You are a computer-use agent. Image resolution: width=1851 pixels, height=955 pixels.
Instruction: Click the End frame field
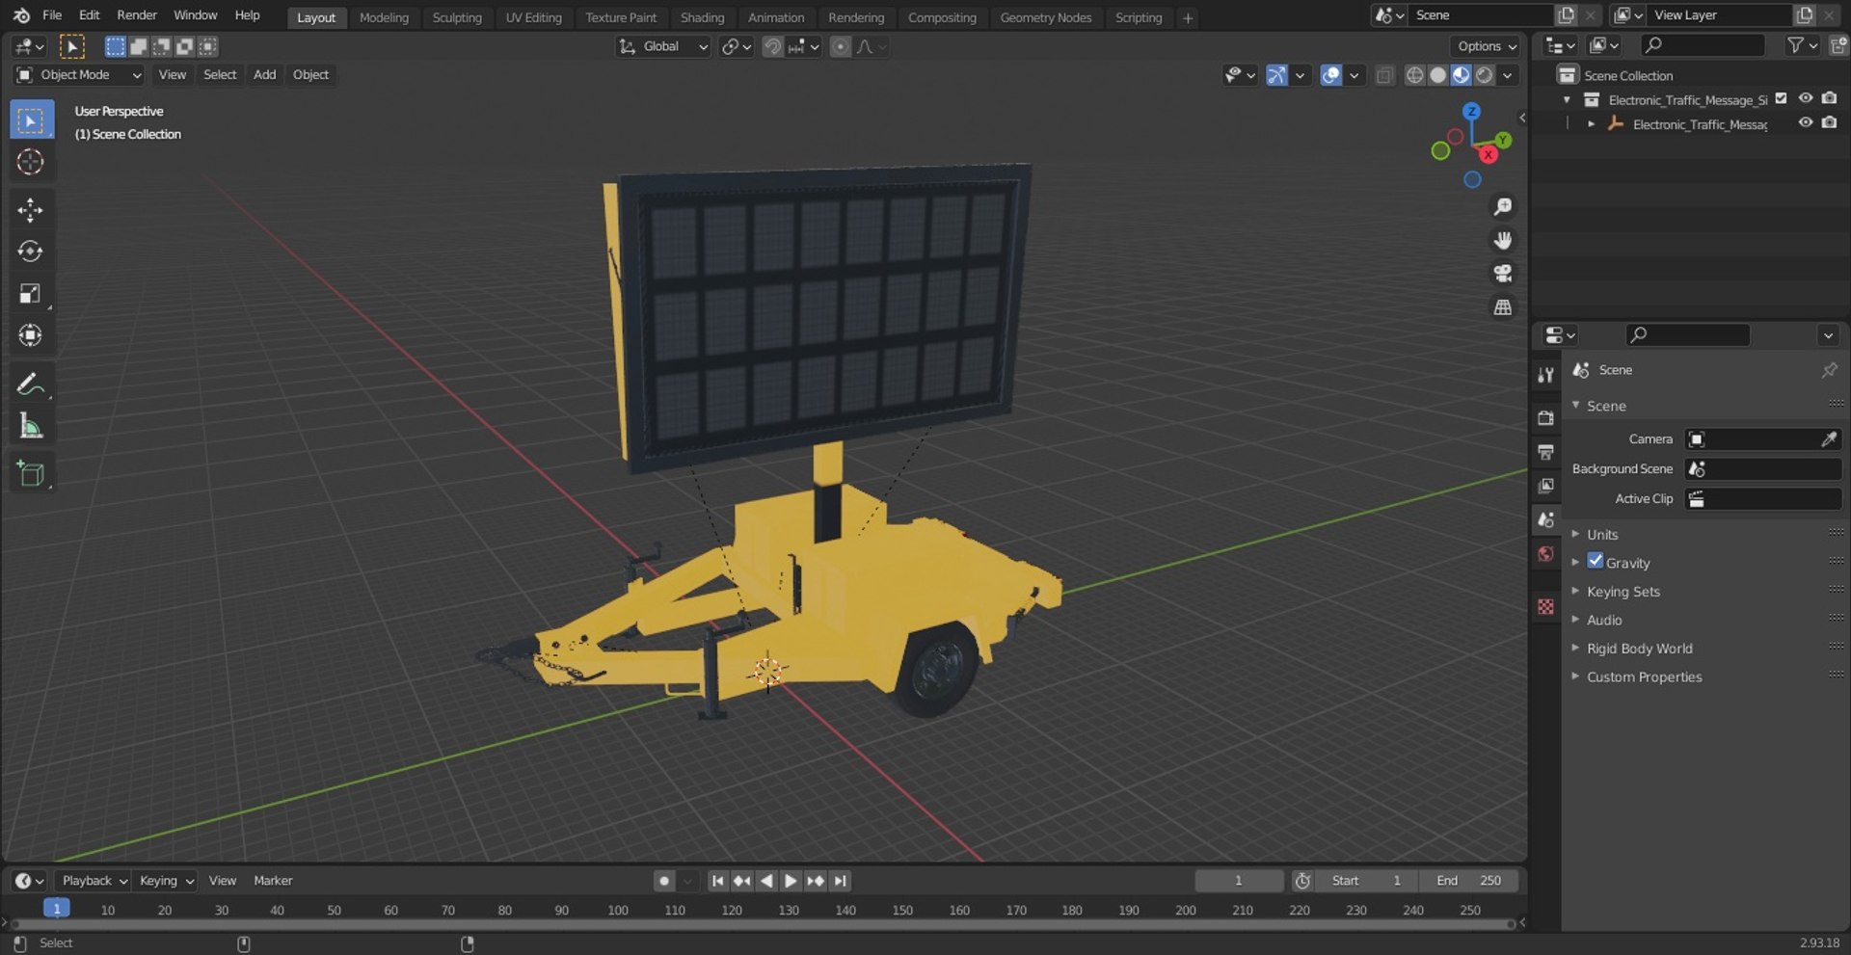1468,881
